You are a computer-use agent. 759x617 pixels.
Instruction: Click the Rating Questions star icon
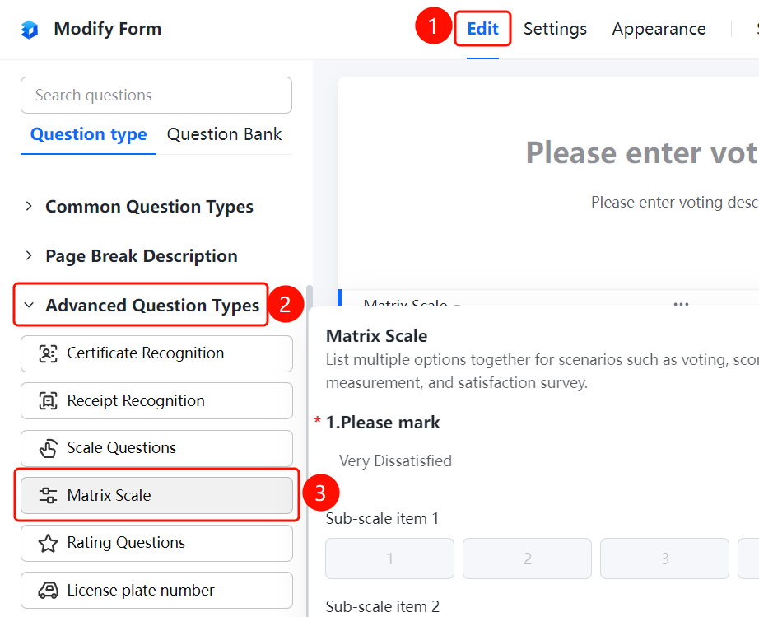pos(48,543)
